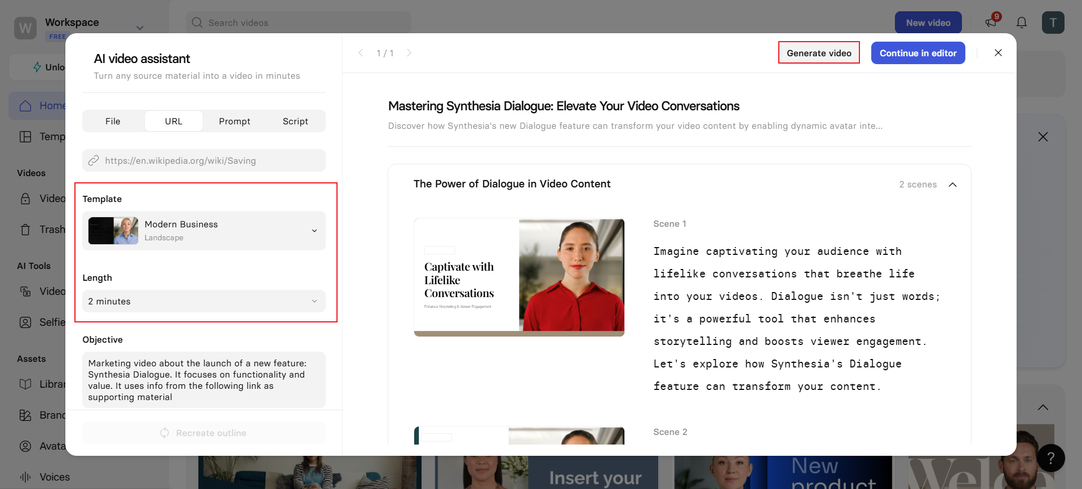The width and height of the screenshot is (1082, 489).
Task: Click the Selfie avatar icon in the sidebar
Action: coord(25,322)
